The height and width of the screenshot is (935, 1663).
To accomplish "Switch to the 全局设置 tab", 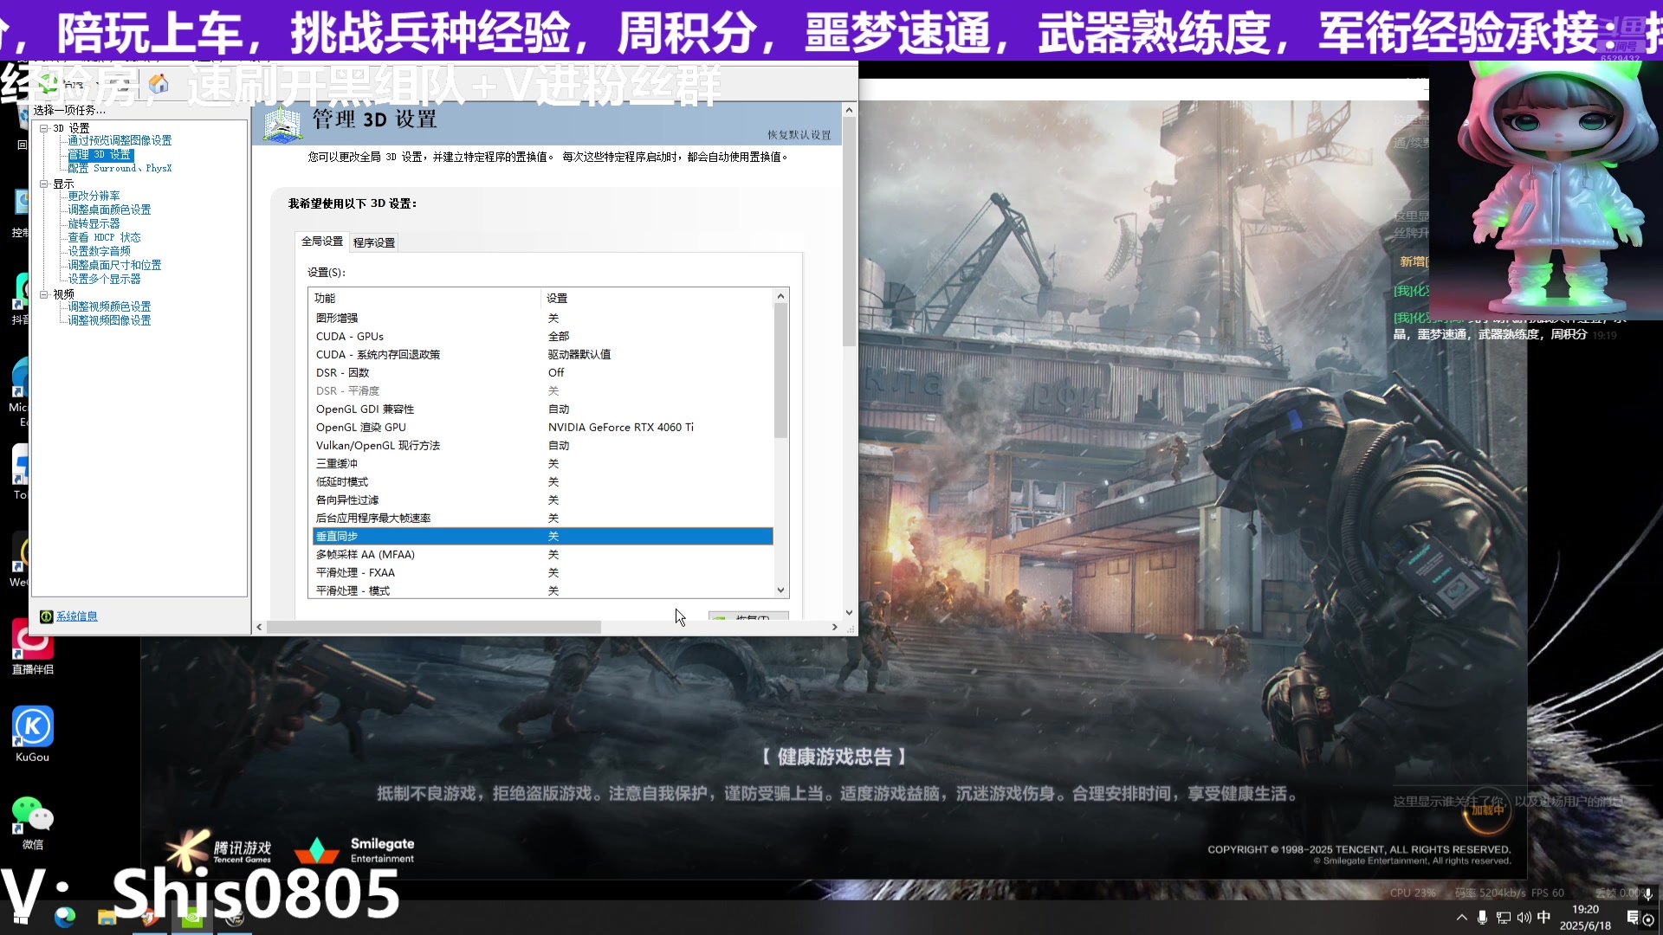I will coord(322,242).
